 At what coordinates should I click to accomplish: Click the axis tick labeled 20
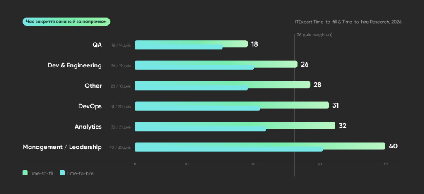click(253, 164)
